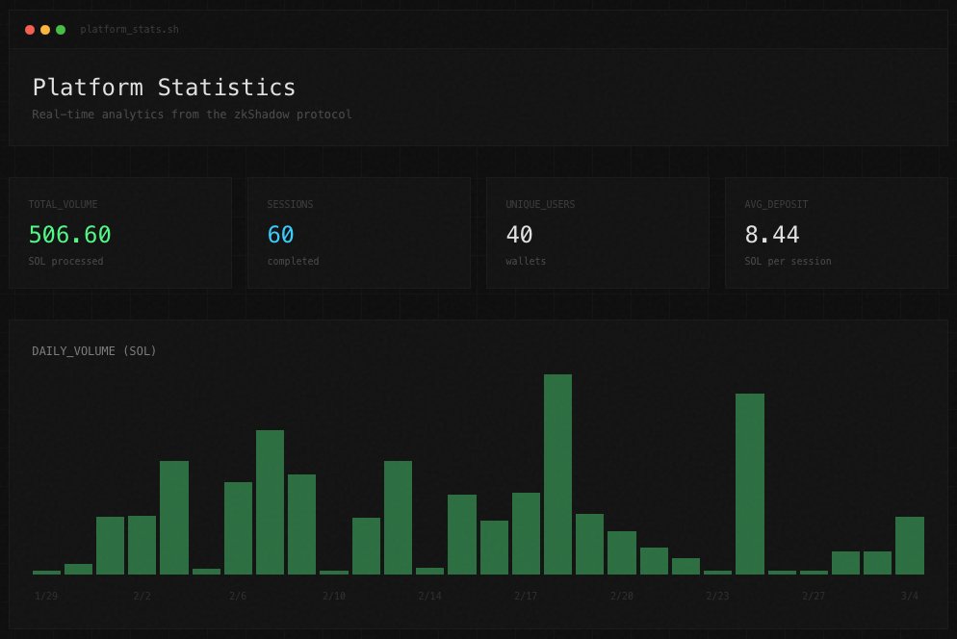The width and height of the screenshot is (957, 639).
Task: Select the 506.60 total volume value
Action: [69, 235]
